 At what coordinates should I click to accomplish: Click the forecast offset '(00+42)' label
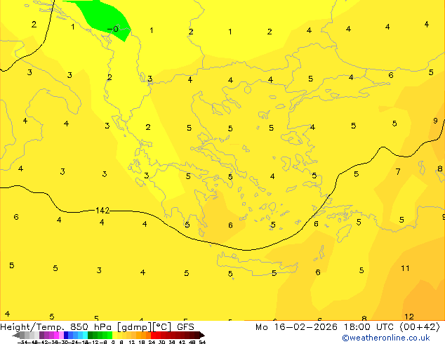pos(420,327)
